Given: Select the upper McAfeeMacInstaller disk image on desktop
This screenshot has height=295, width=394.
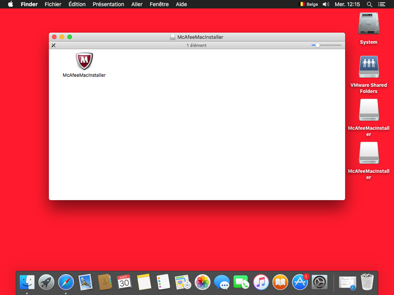Looking at the screenshot, I should tap(368, 110).
